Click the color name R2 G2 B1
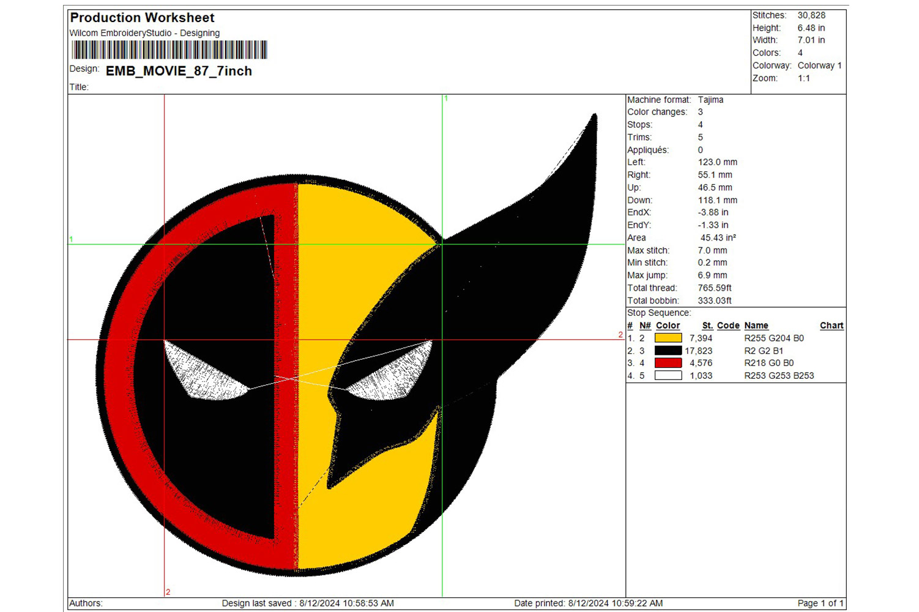Image resolution: width=919 pixels, height=612 pixels. 764,351
